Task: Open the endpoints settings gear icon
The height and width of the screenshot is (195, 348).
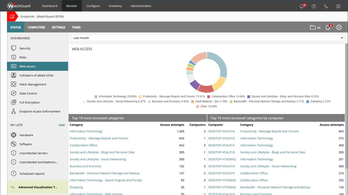Action: point(339,27)
